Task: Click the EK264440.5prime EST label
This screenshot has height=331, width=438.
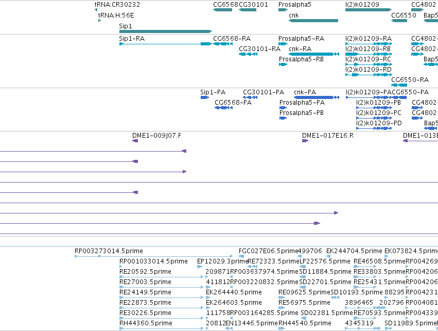Action: click(234, 292)
